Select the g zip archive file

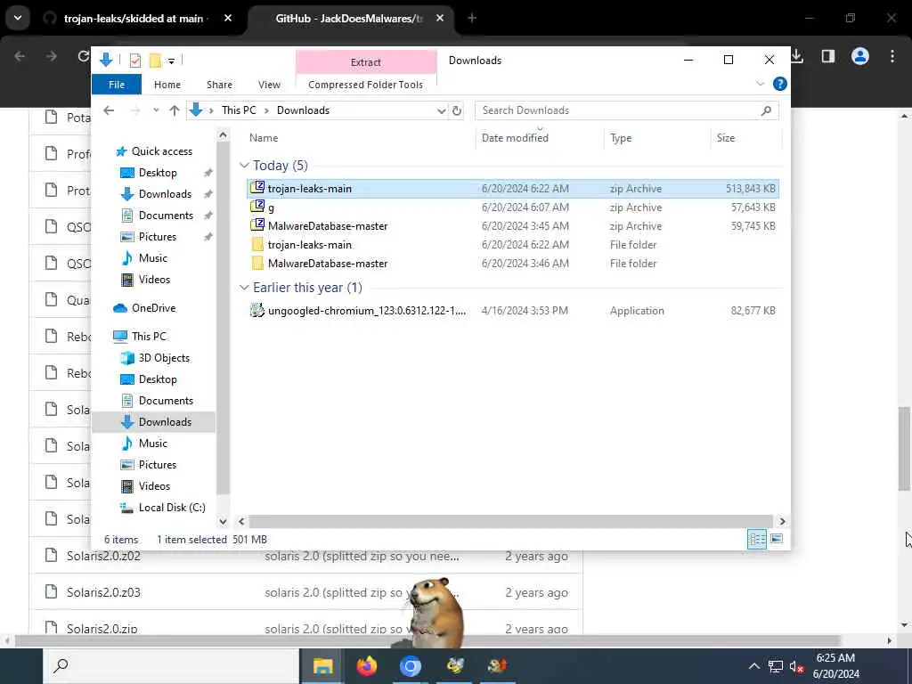coord(512,207)
